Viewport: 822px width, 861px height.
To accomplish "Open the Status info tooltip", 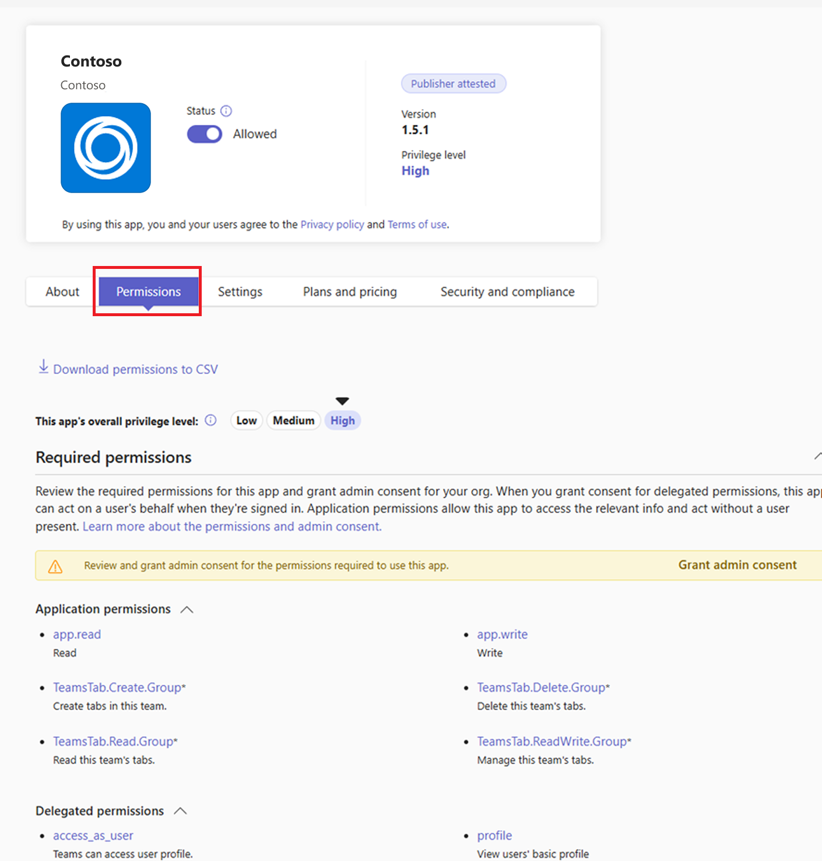I will tap(226, 110).
